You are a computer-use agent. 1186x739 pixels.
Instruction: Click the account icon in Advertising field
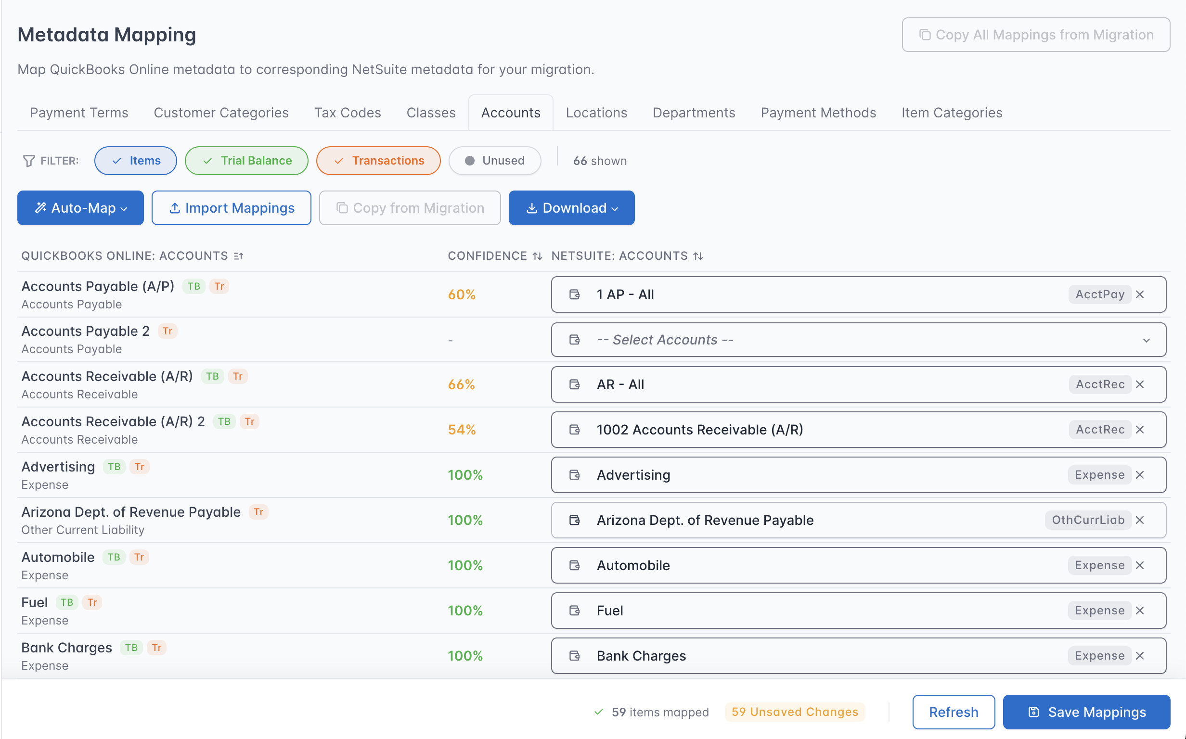click(x=575, y=475)
